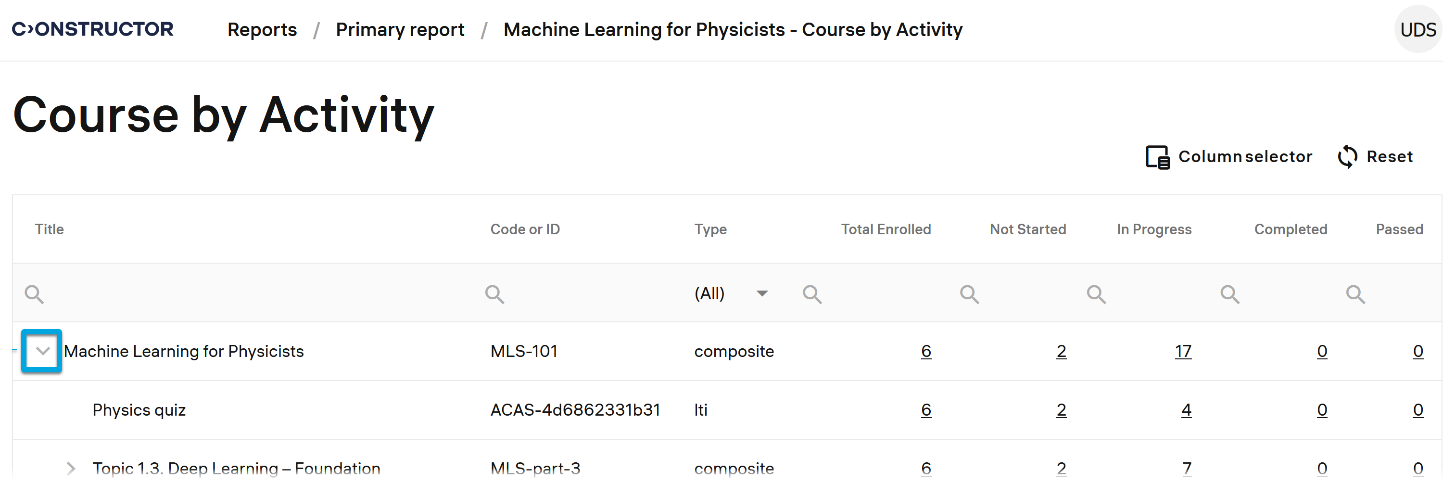Click the Not Started filter search icon
The image size is (1443, 483).
[x=970, y=294]
